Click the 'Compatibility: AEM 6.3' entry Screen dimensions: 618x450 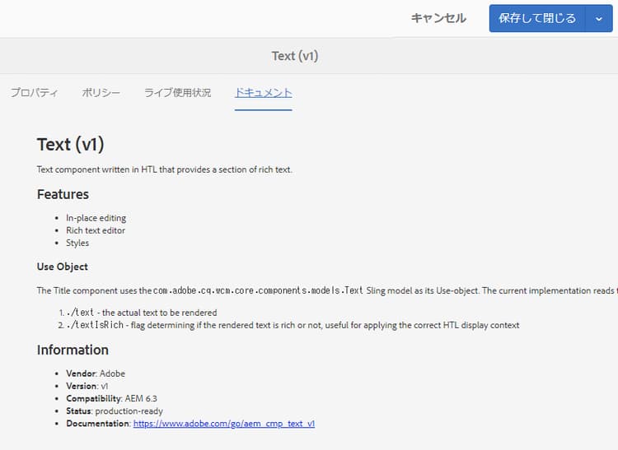111,398
